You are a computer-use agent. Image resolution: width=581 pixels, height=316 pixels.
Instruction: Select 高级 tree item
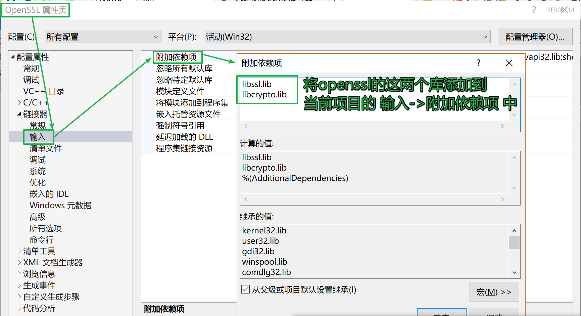coord(38,217)
